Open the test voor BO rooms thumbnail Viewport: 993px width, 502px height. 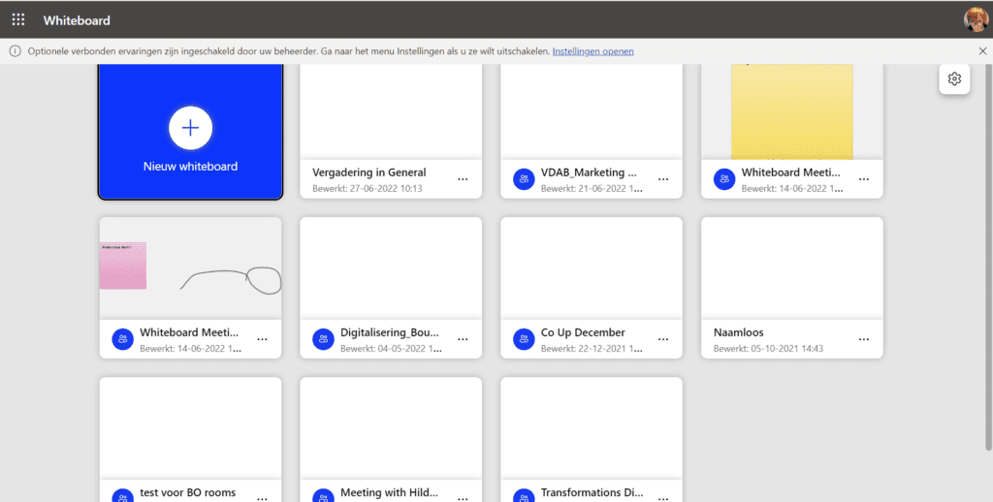[190, 428]
